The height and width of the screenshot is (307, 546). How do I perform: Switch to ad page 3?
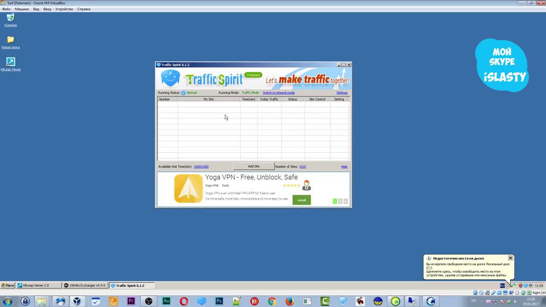pyautogui.click(x=346, y=201)
